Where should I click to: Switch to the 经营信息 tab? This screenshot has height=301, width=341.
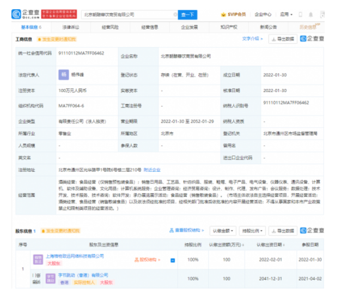(150, 27)
